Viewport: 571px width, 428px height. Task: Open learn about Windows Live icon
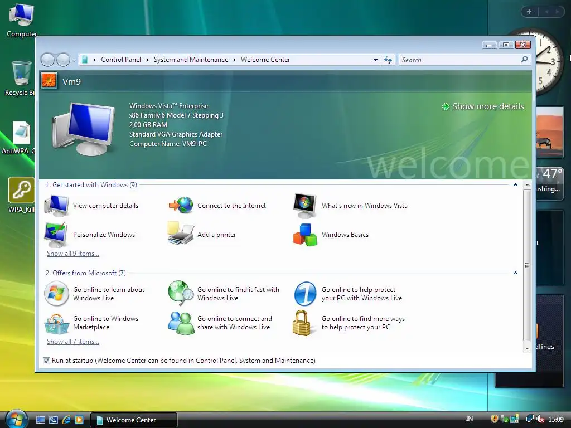tap(56, 294)
